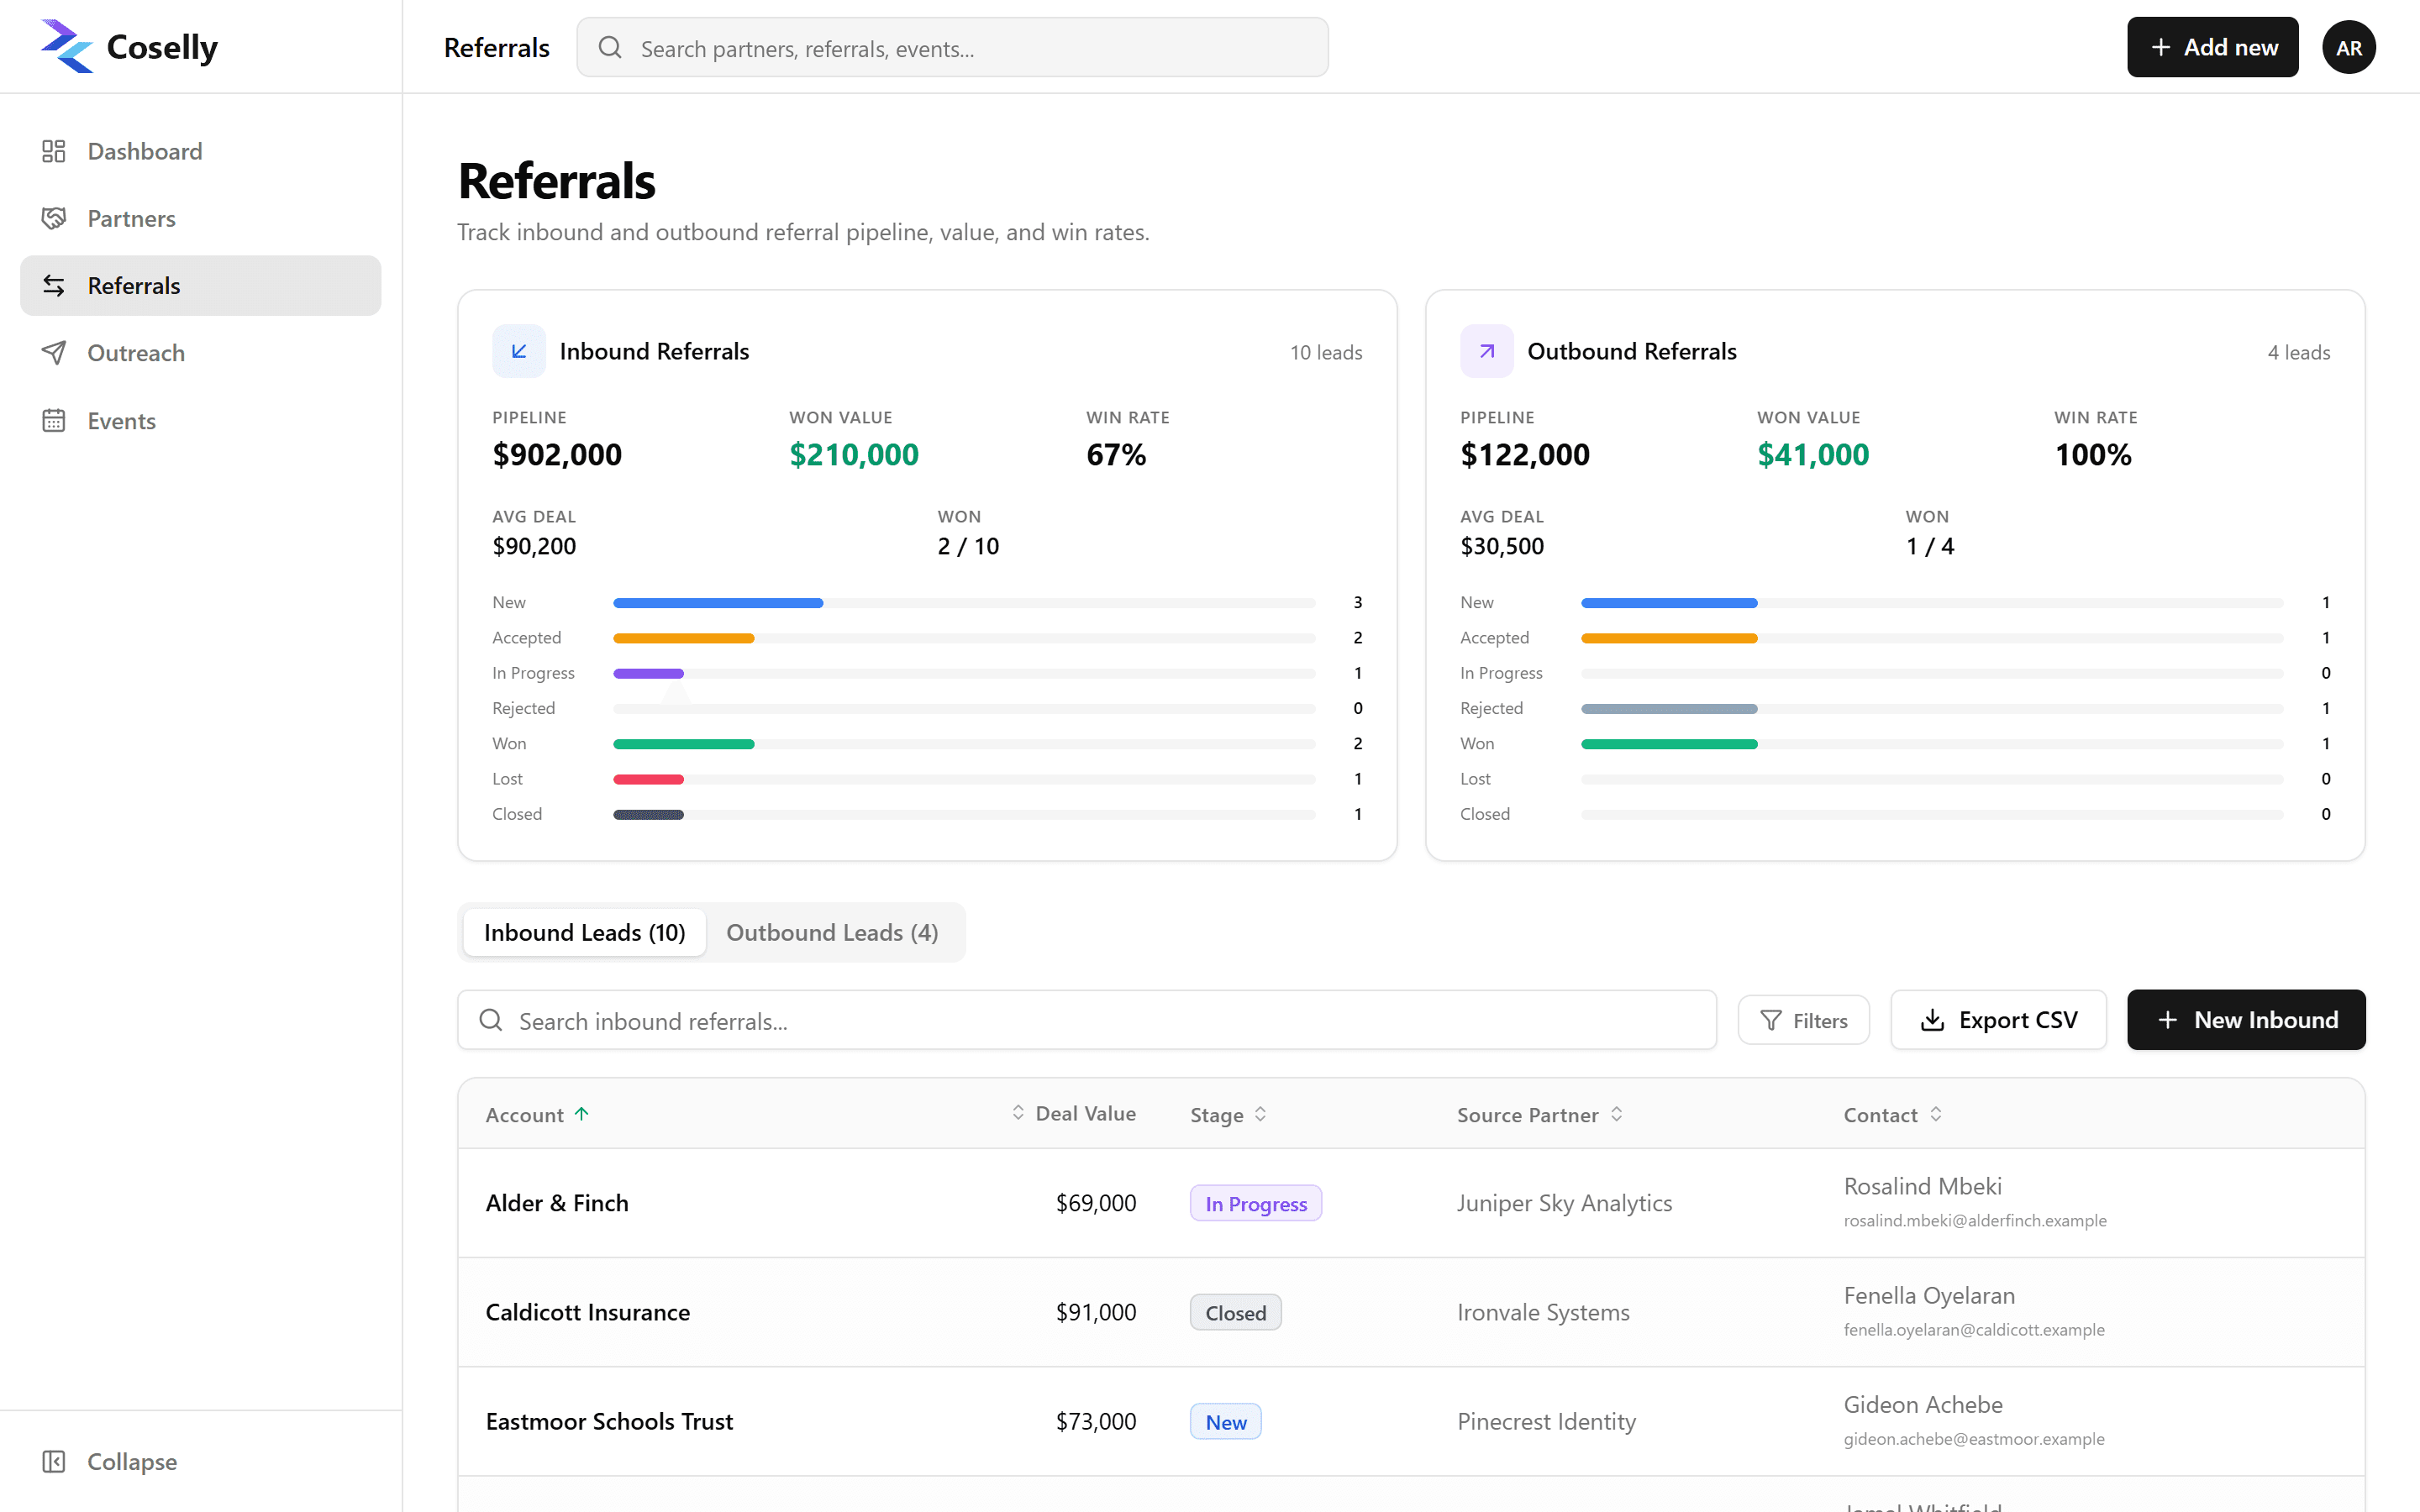2420x1512 pixels.
Task: Click fenella.oyelaran@caldicott.example email
Action: point(1974,1329)
